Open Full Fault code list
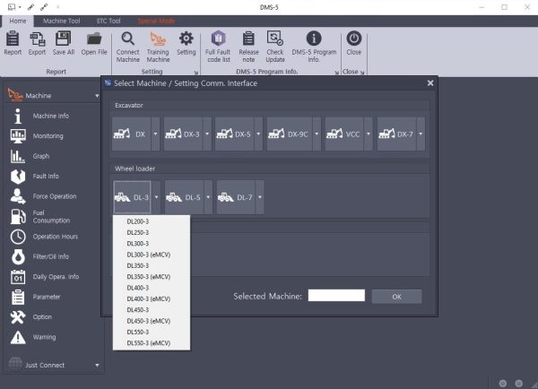The height and width of the screenshot is (389, 538). point(218,47)
